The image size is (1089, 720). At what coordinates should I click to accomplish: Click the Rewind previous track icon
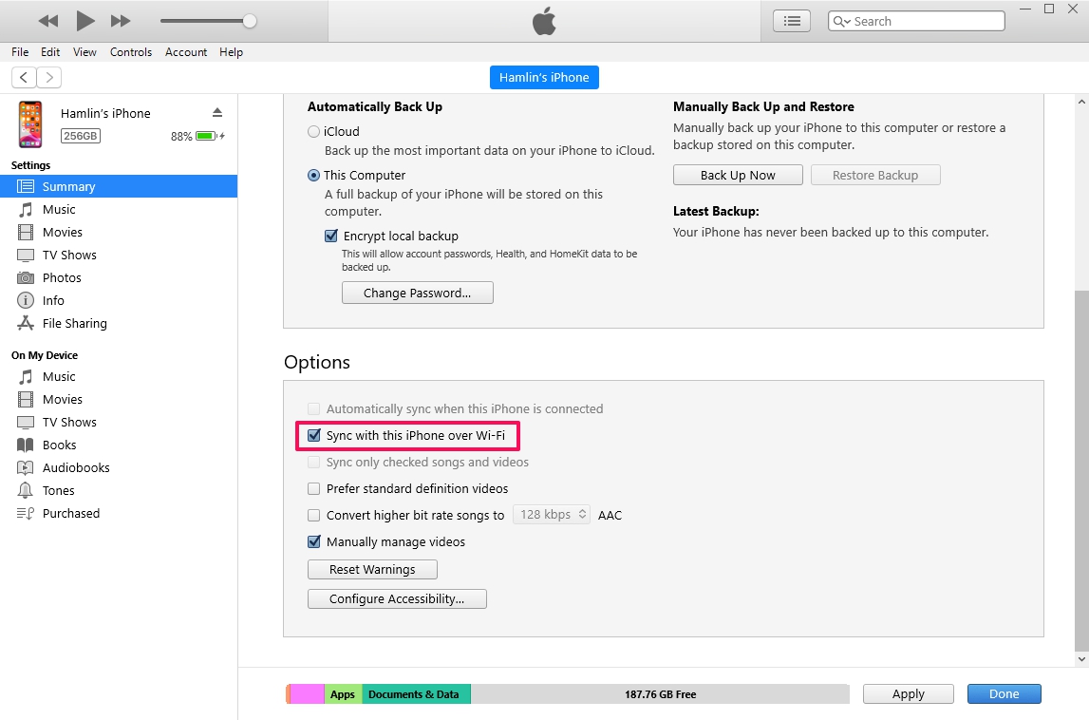coord(48,21)
